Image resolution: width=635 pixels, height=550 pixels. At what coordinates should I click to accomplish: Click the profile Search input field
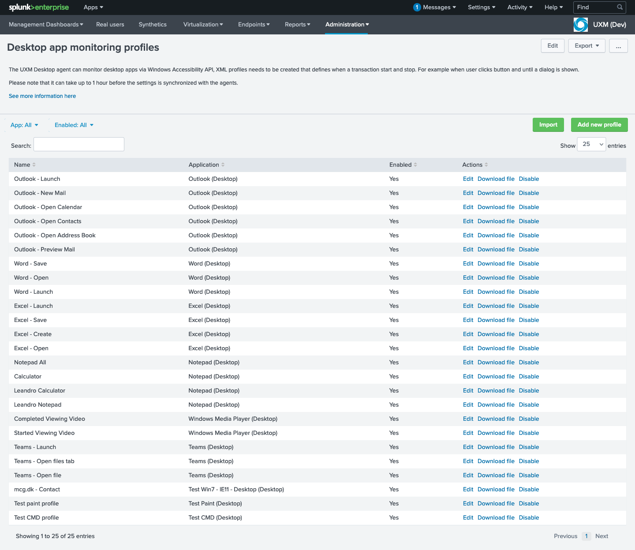(79, 144)
